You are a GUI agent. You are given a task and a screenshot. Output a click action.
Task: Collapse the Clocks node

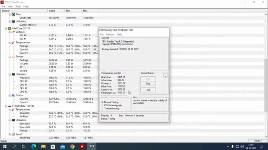point(10,95)
